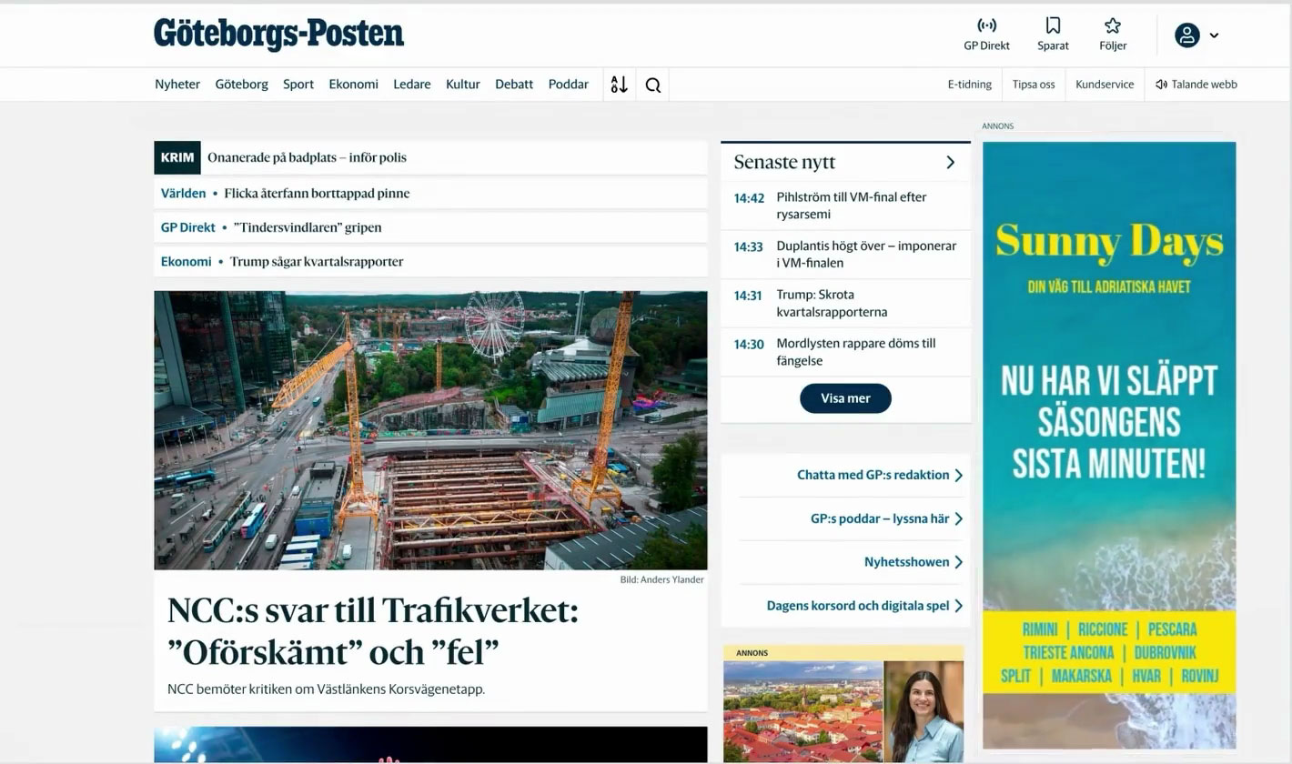Open the Sport menu section
The height and width of the screenshot is (764, 1292).
[x=298, y=85]
